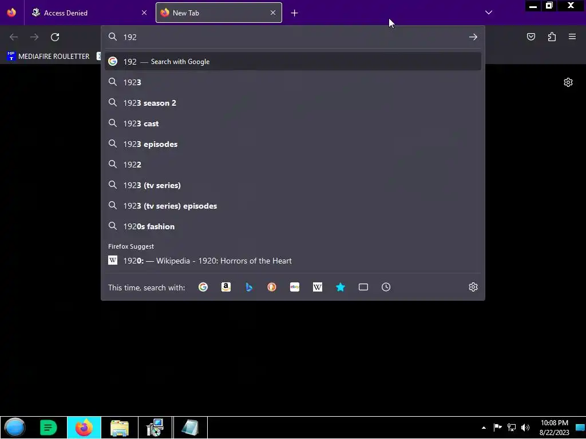Viewport: 586px width, 439px height.
Task: Open the Start menu orb
Action: point(15,428)
